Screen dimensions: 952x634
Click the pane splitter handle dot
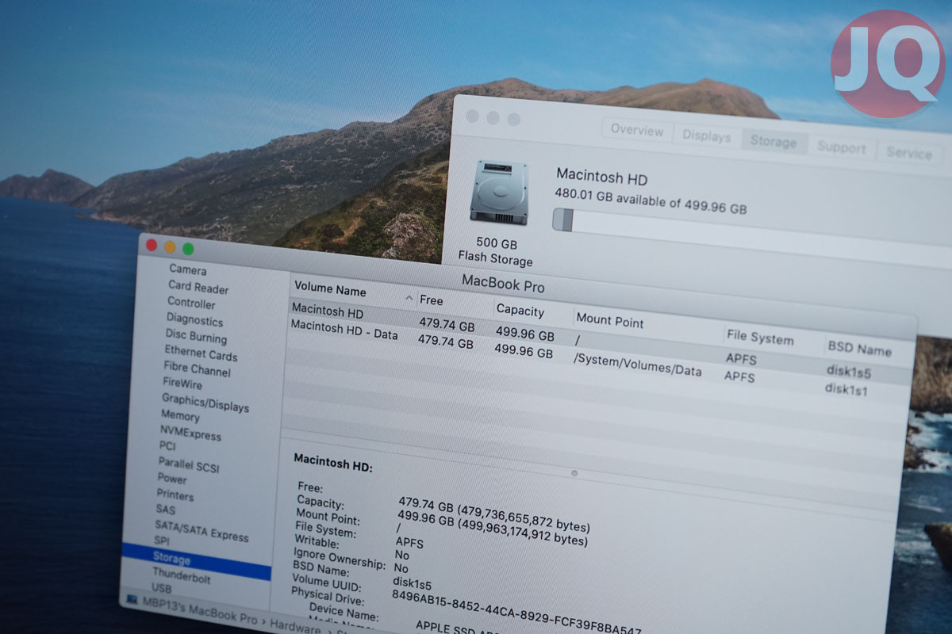574,473
